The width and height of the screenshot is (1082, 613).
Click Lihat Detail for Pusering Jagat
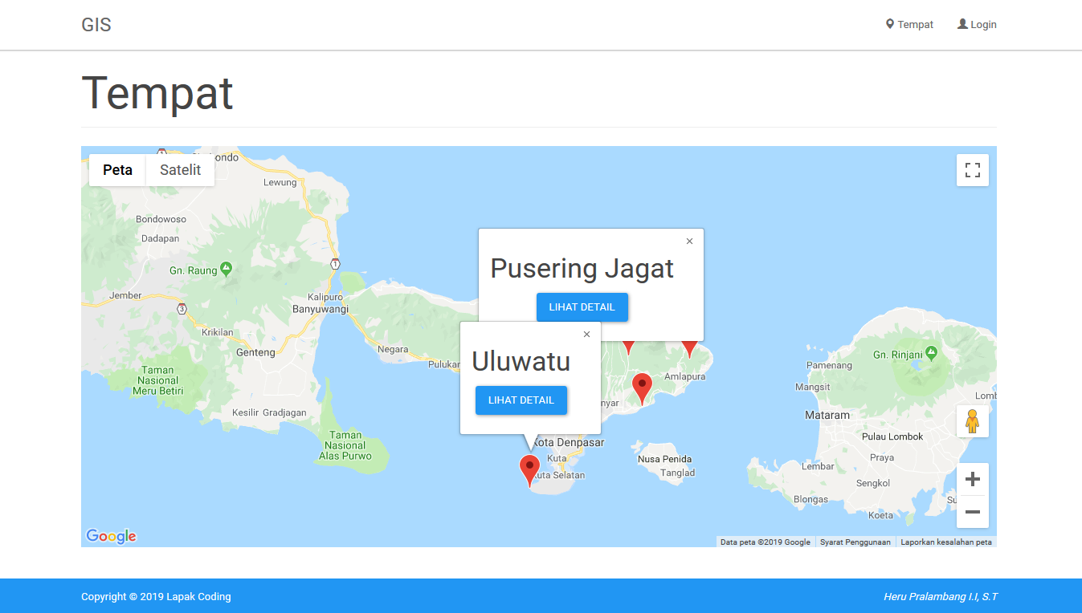coord(582,307)
